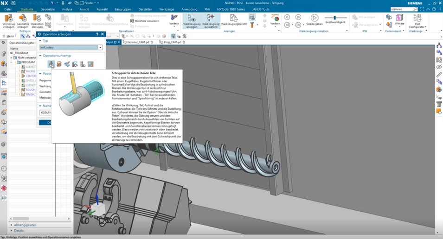443x239 pixels.
Task: Toggle the first highlighted navigator view icon beside Menü
Action: click(x=23, y=36)
